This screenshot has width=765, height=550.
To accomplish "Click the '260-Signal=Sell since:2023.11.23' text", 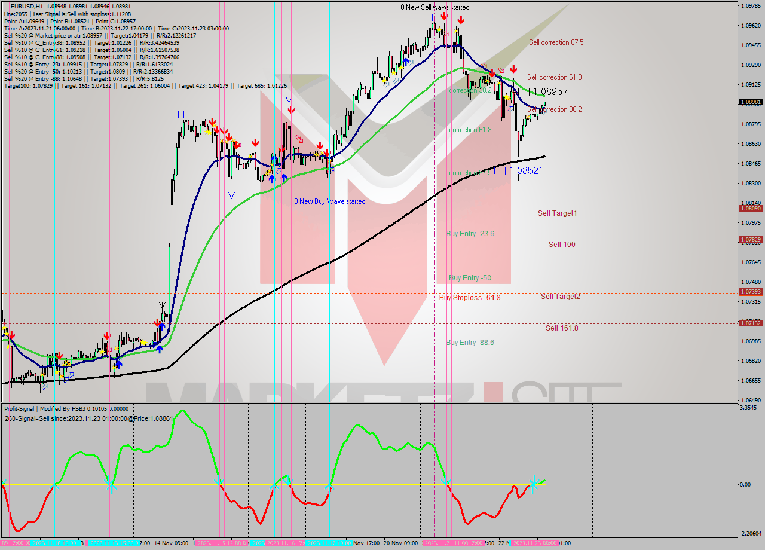I will (88, 418).
